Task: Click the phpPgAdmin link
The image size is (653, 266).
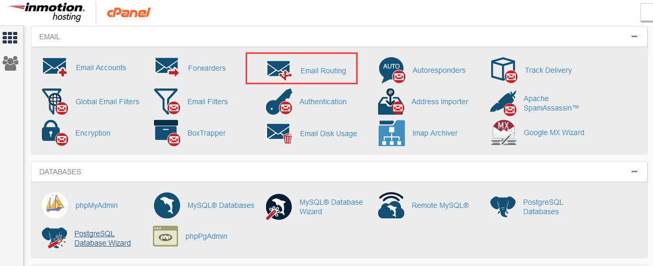Action: 206,236
